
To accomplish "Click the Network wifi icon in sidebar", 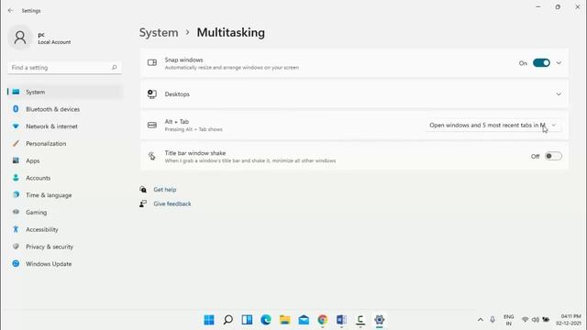I will (16, 126).
